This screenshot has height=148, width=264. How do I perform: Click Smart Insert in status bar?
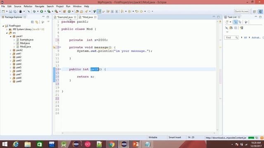tap(175, 137)
